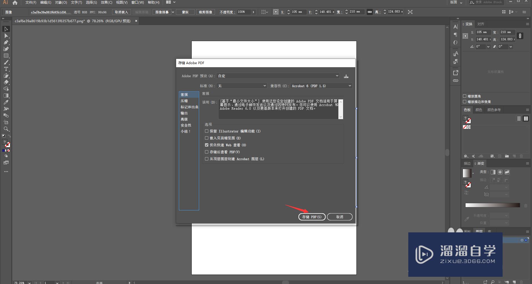The image size is (532, 284).
Task: Open the Edit Toolbar three-dots button
Action: click(x=6, y=172)
